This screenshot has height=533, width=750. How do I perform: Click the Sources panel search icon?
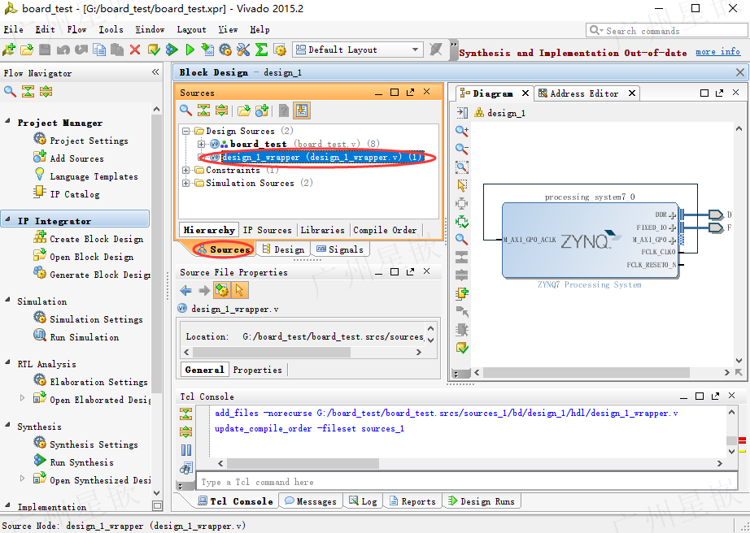click(x=185, y=110)
